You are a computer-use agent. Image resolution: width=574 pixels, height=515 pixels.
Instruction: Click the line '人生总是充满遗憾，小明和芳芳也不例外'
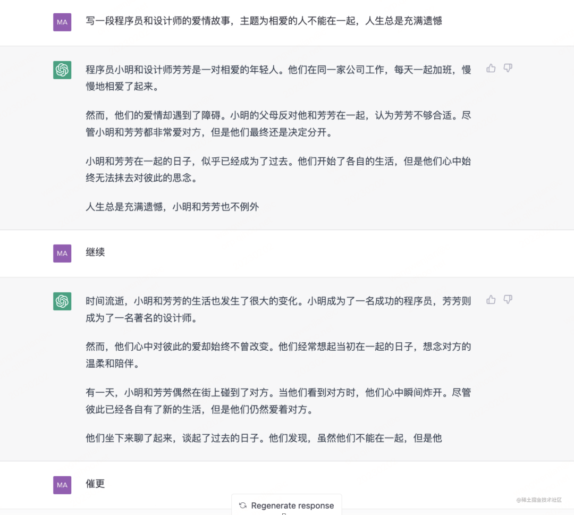point(172,207)
